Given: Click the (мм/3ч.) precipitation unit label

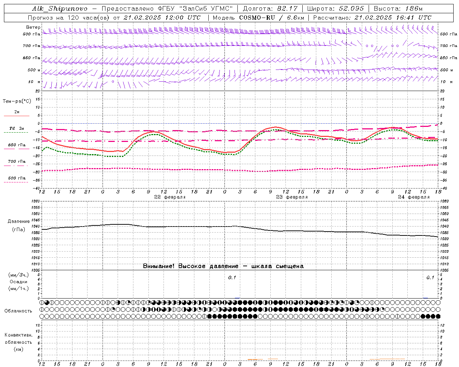Looking at the screenshot, I should click(x=18, y=275).
